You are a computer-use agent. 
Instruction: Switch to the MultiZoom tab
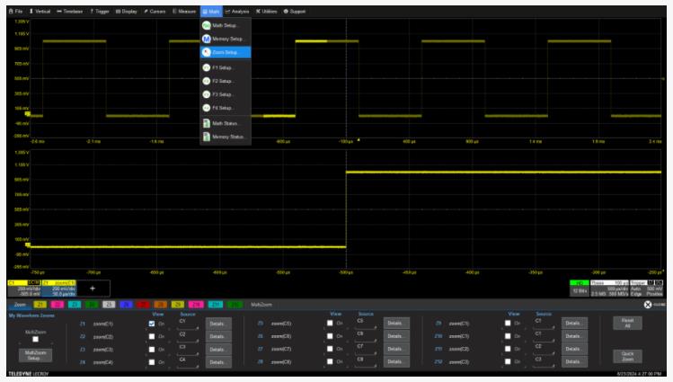coord(261,306)
